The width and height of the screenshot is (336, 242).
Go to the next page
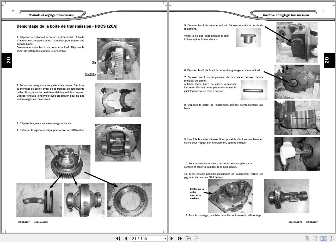(172, 238)
